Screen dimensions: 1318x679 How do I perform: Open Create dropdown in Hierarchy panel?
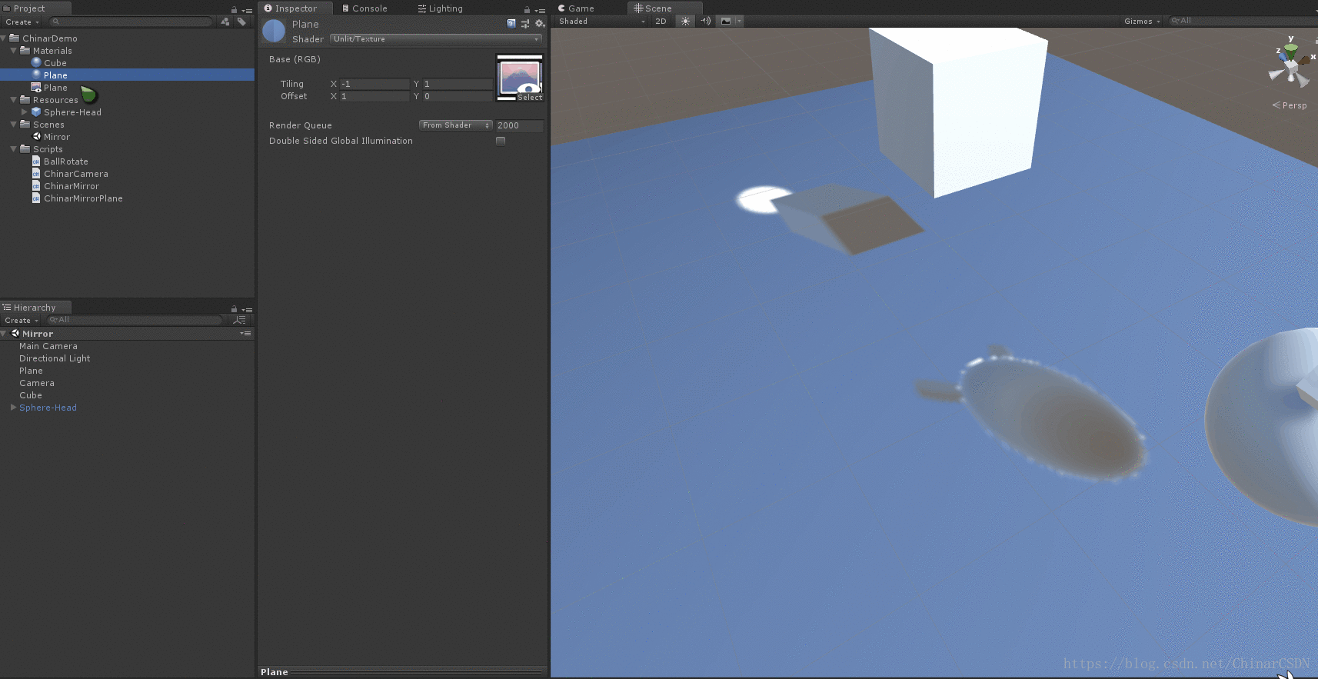coord(22,321)
